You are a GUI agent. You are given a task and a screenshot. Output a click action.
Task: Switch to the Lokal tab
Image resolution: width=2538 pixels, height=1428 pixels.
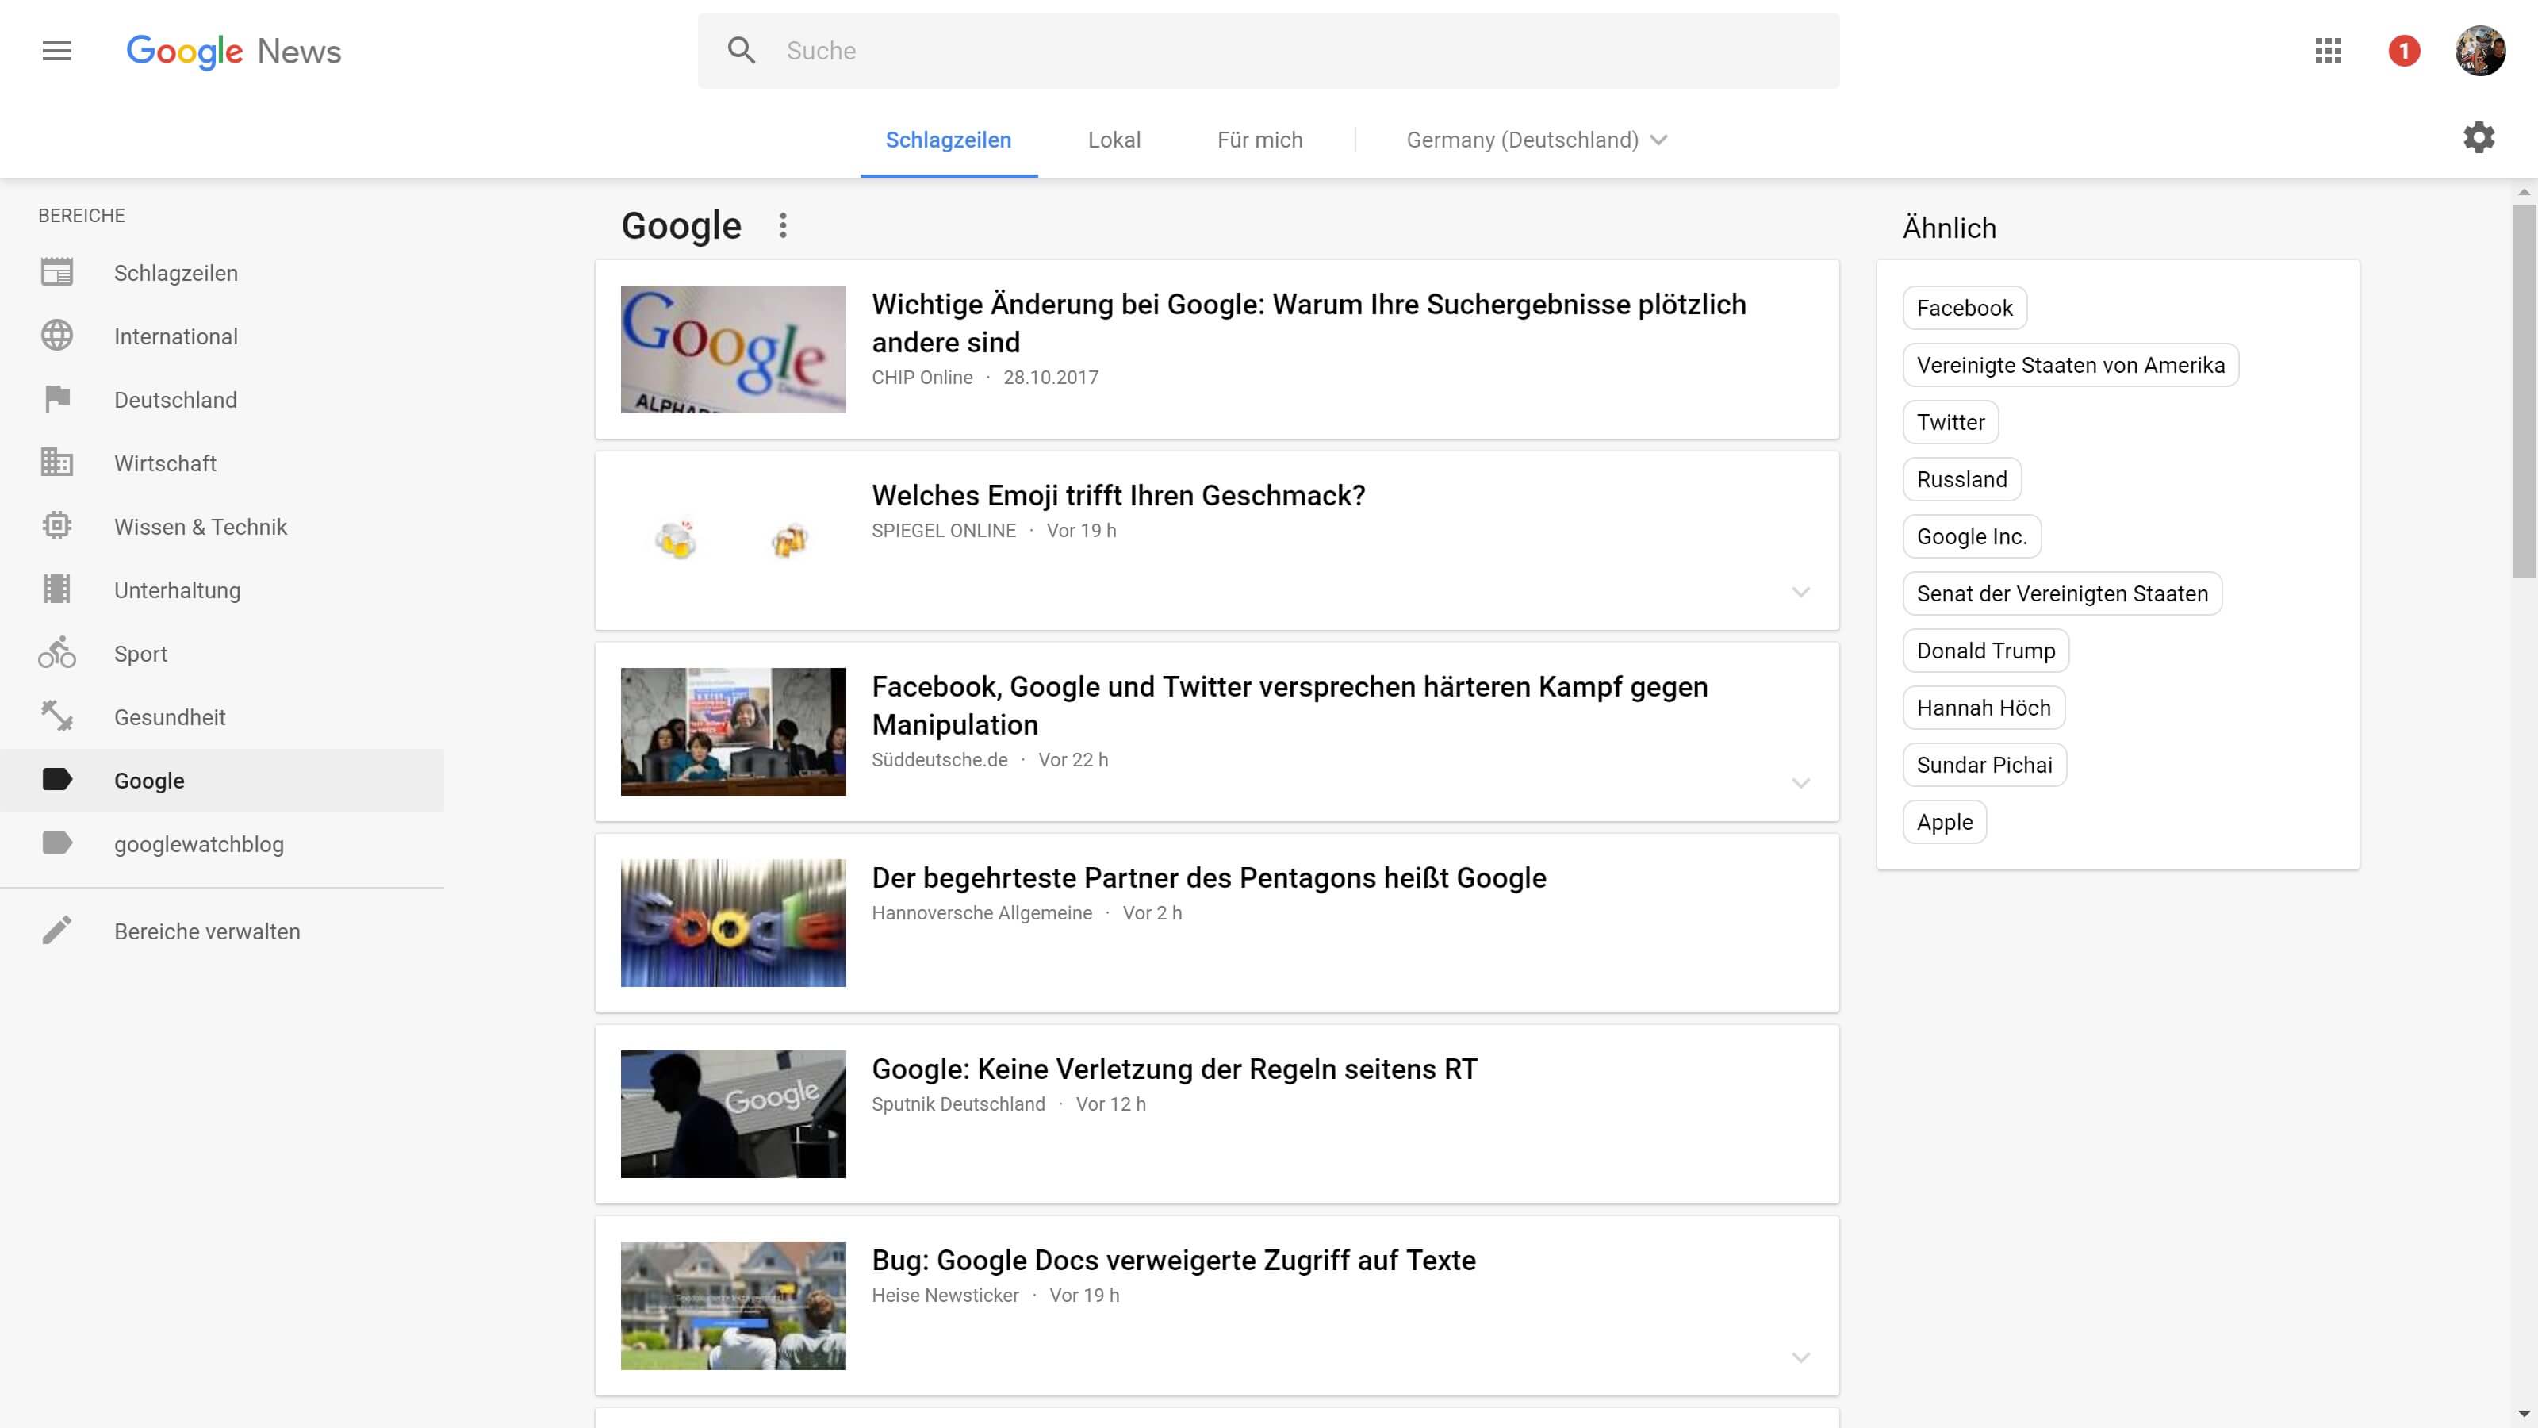point(1114,140)
